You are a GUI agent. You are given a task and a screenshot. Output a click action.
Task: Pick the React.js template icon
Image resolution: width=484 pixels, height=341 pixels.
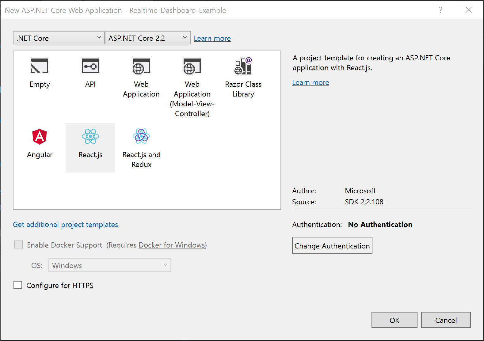click(x=90, y=136)
